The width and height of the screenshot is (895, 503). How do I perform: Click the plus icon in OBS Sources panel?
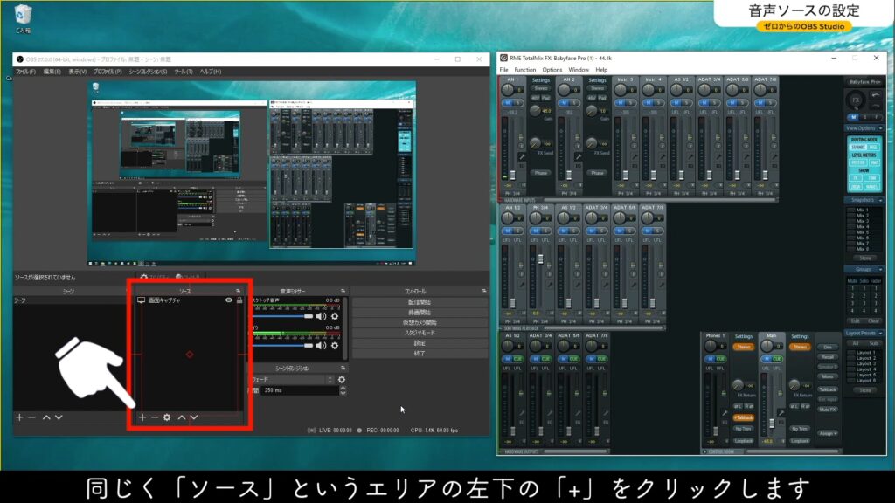142,417
